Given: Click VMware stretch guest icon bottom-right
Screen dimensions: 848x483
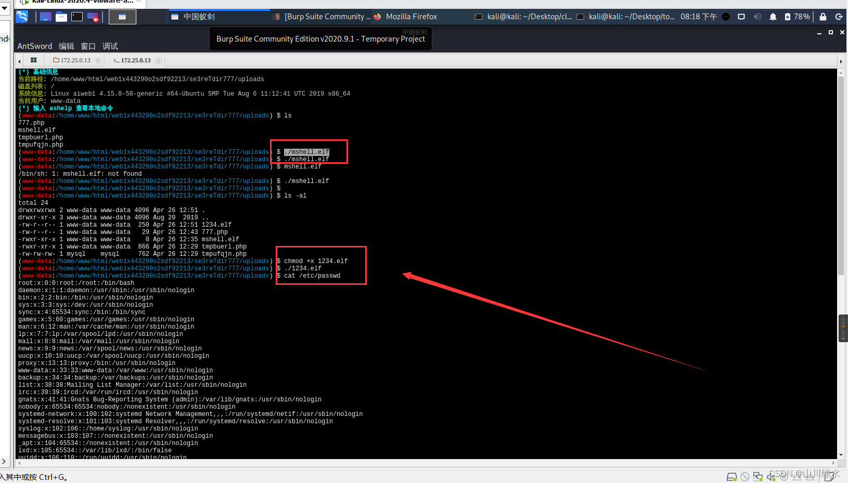Looking at the screenshot, I should [x=830, y=477].
